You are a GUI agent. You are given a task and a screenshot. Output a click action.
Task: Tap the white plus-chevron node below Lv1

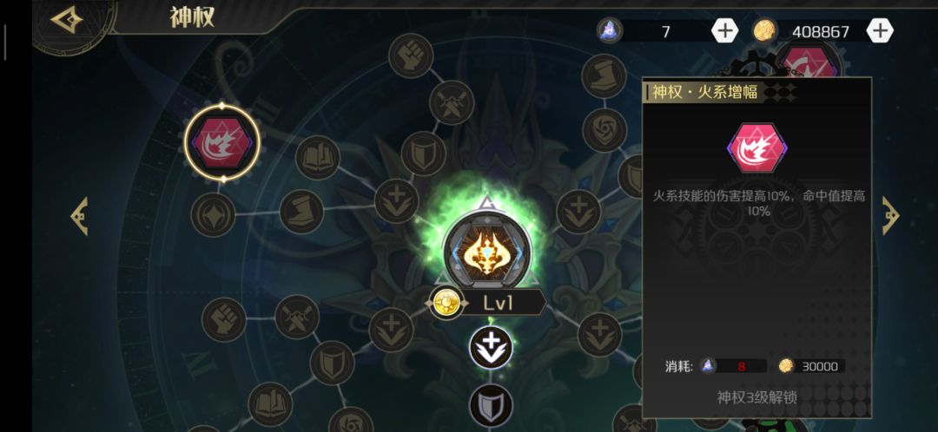pos(491,347)
